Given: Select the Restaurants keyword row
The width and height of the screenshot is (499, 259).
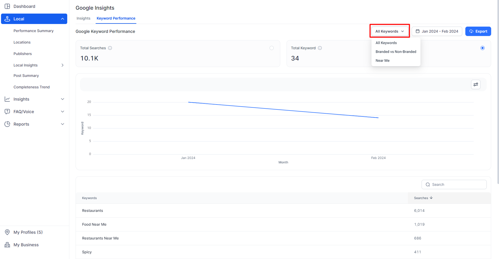Looking at the screenshot, I should [x=283, y=211].
